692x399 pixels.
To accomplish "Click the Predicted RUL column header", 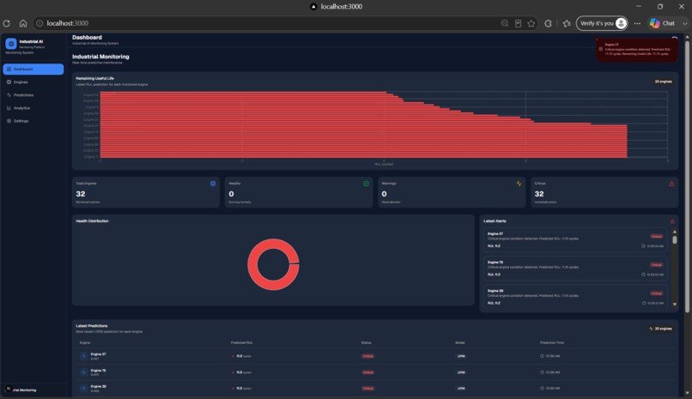I will (x=242, y=342).
